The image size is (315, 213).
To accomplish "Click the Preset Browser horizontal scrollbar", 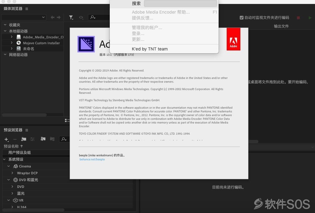I will (33, 210).
